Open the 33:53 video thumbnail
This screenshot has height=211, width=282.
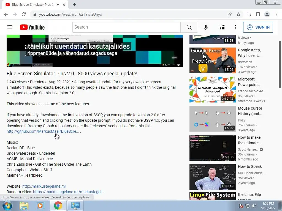[x=212, y=40]
